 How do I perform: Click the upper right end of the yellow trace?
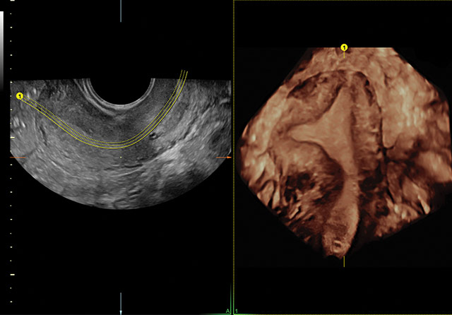(x=184, y=72)
